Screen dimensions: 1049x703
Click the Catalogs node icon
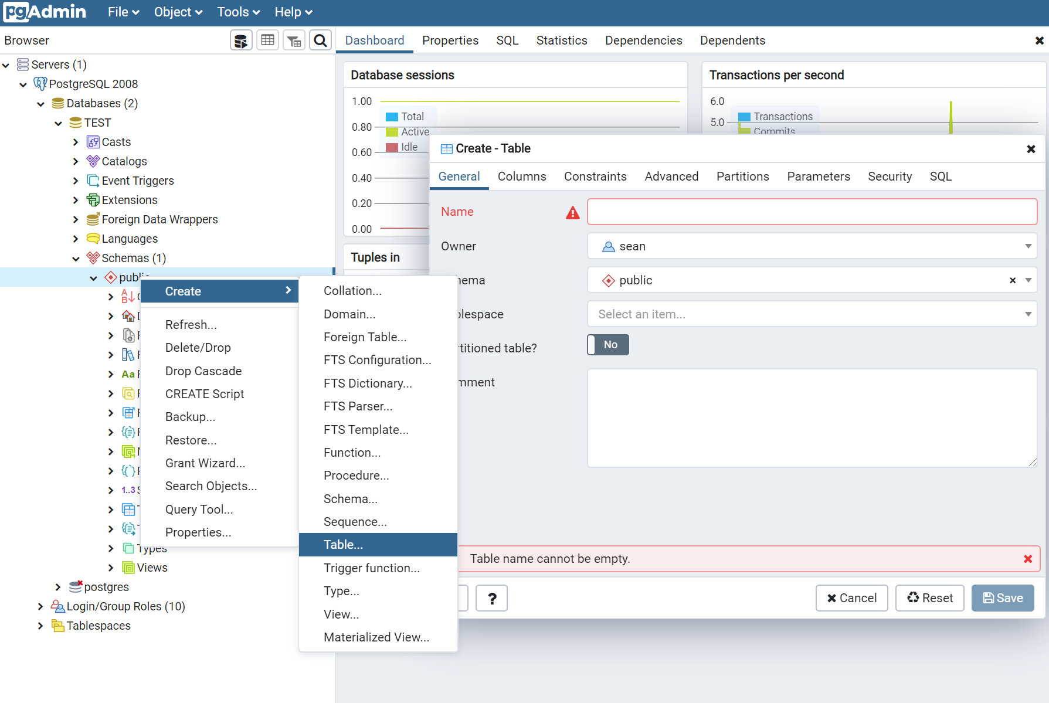(x=93, y=161)
